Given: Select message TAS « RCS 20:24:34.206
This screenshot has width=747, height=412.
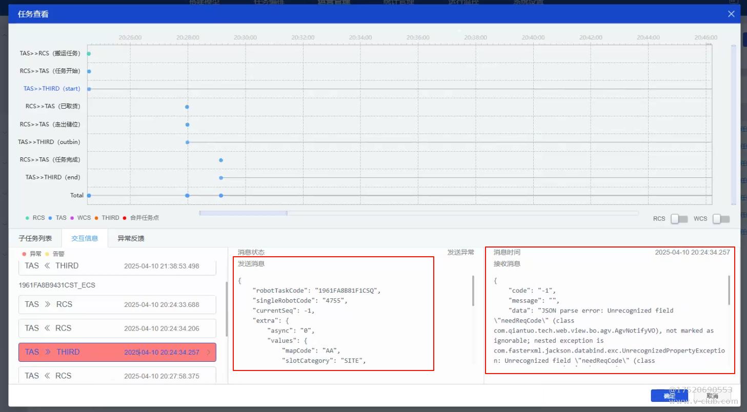Looking at the screenshot, I should tap(117, 328).
